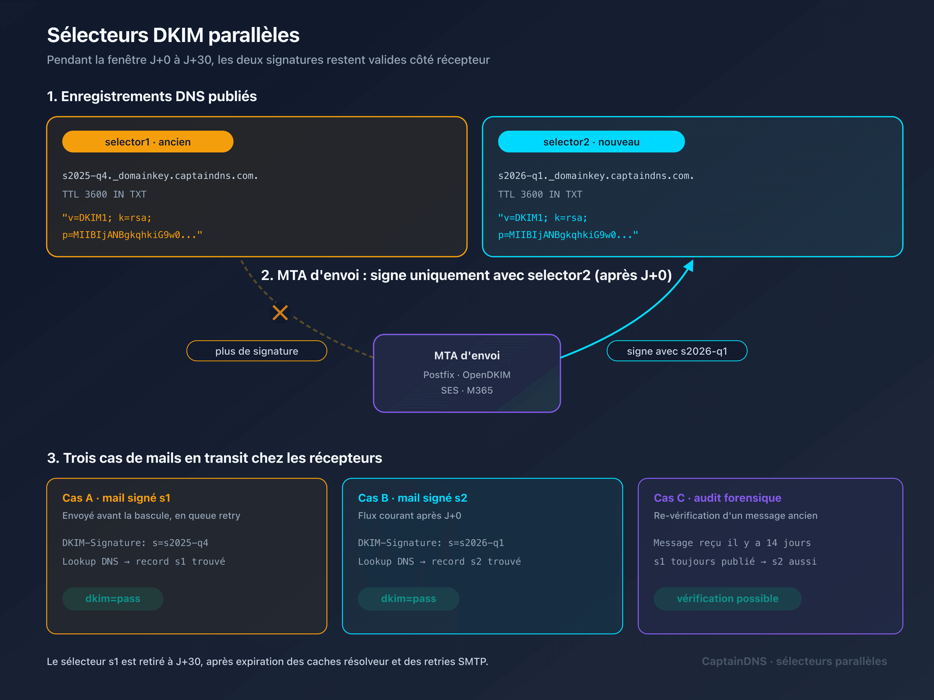
Task: Click dkim=pass badge in Cas B card
Action: pyautogui.click(x=408, y=599)
